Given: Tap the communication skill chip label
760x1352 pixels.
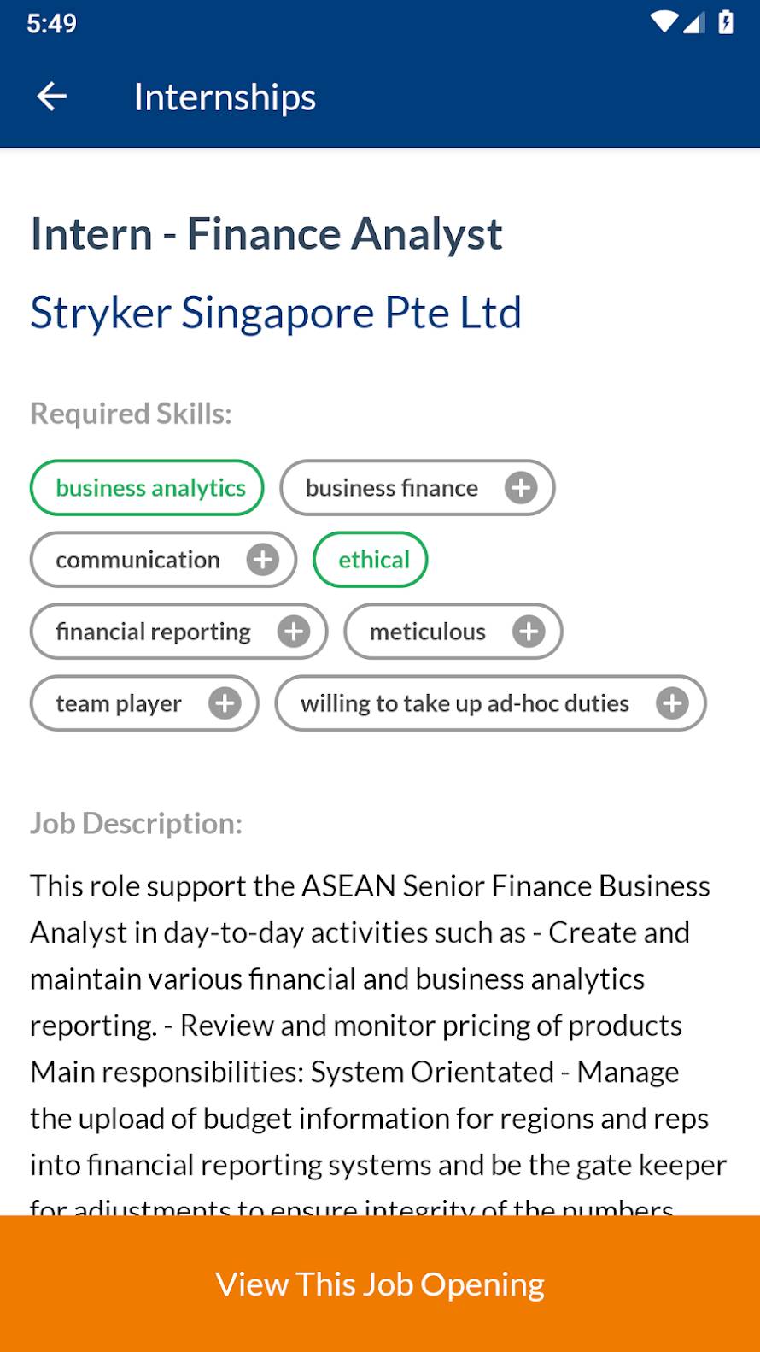Looking at the screenshot, I should pos(137,560).
